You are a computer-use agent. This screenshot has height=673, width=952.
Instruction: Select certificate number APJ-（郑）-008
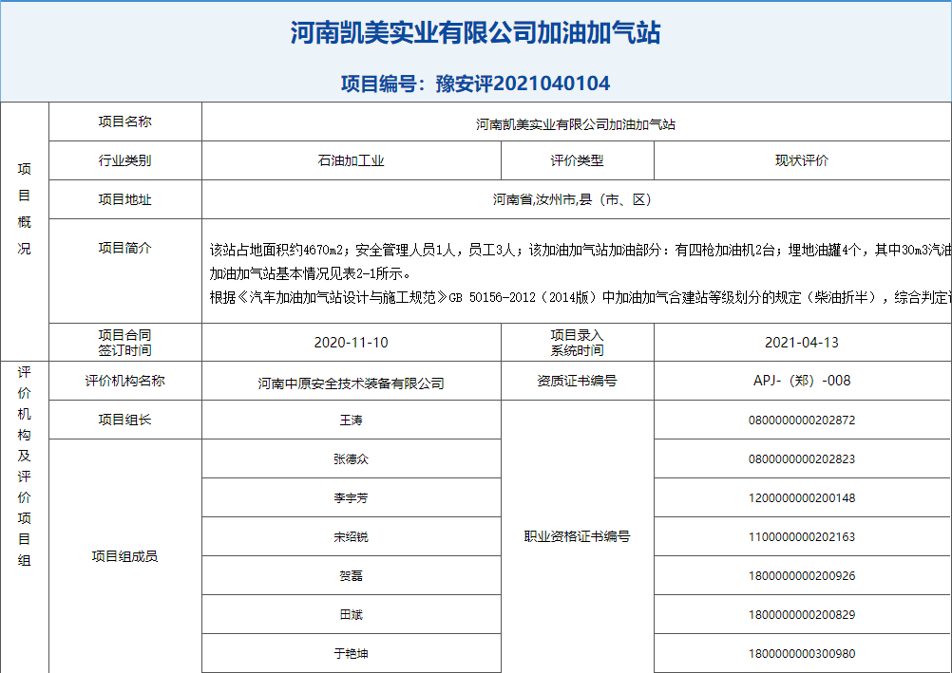(802, 381)
